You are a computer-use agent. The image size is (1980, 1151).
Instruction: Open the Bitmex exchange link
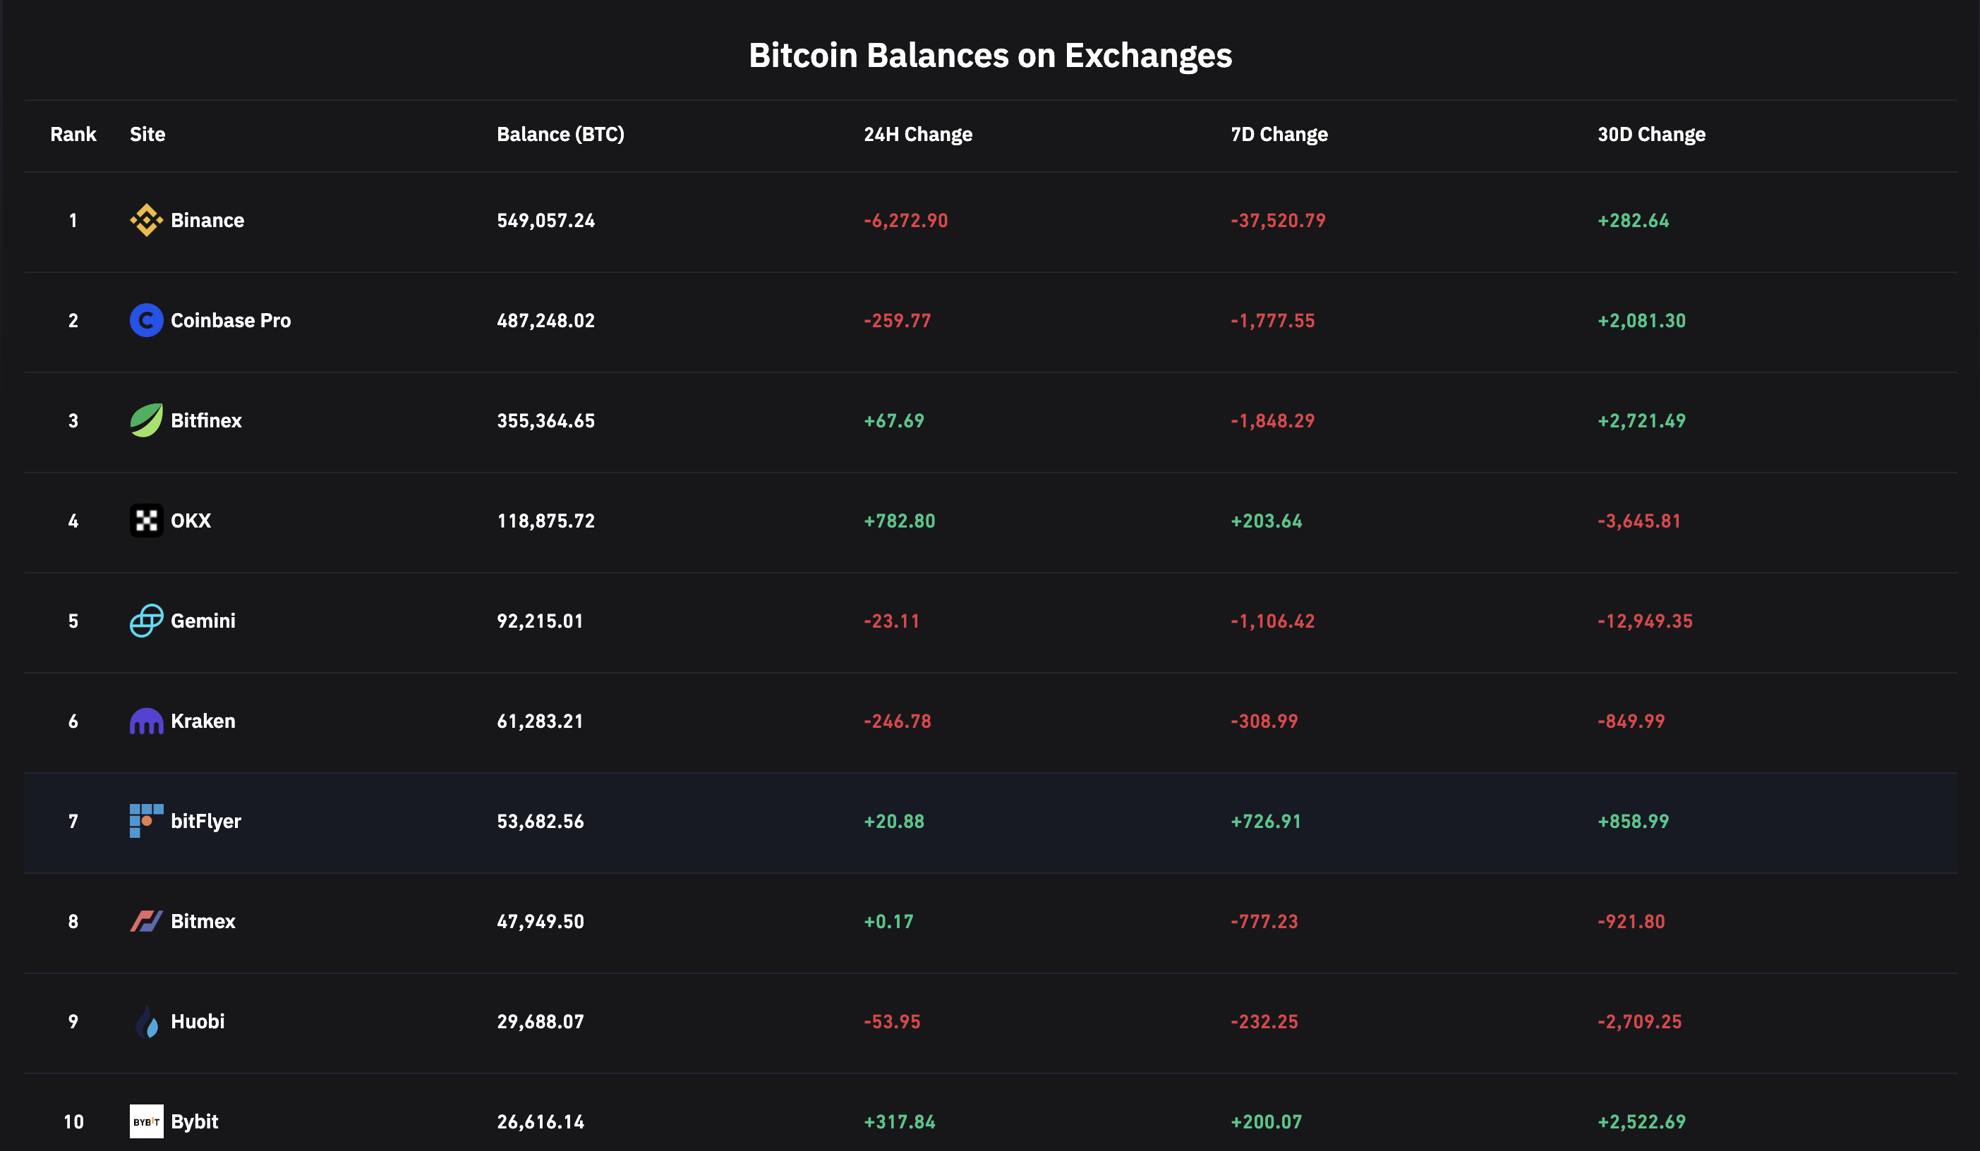(x=203, y=921)
